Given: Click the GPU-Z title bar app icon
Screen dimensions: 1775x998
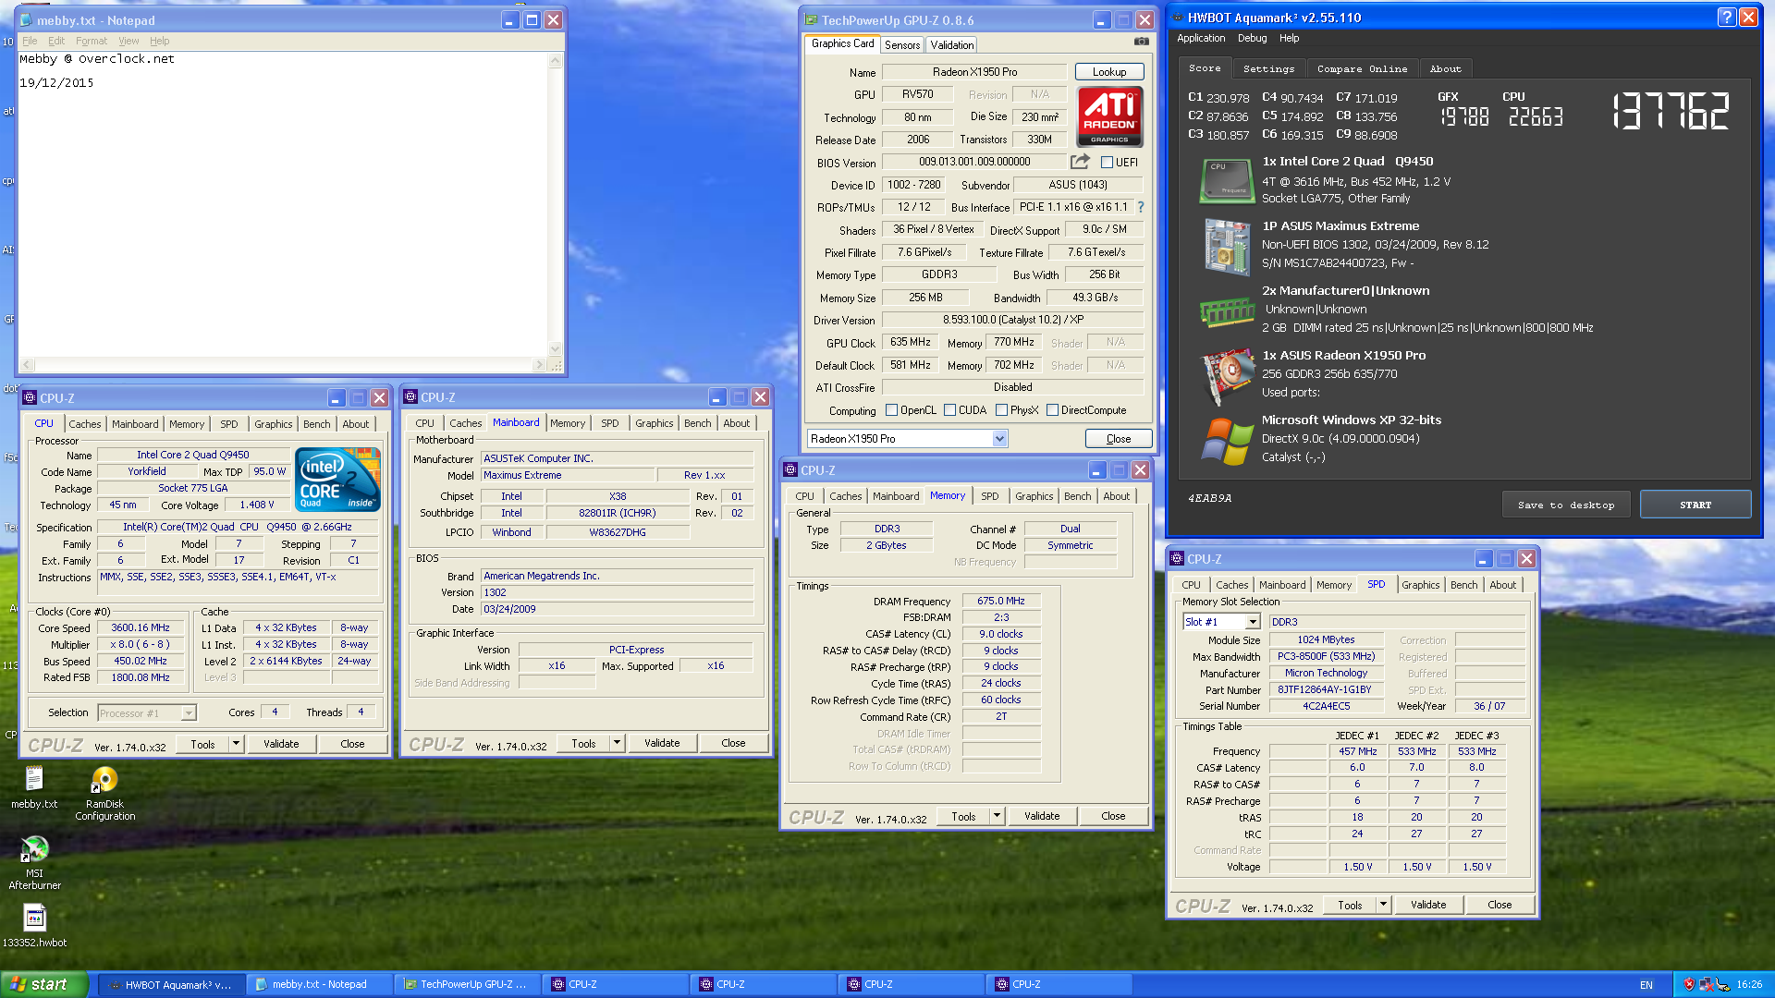Looking at the screenshot, I should tap(811, 19).
